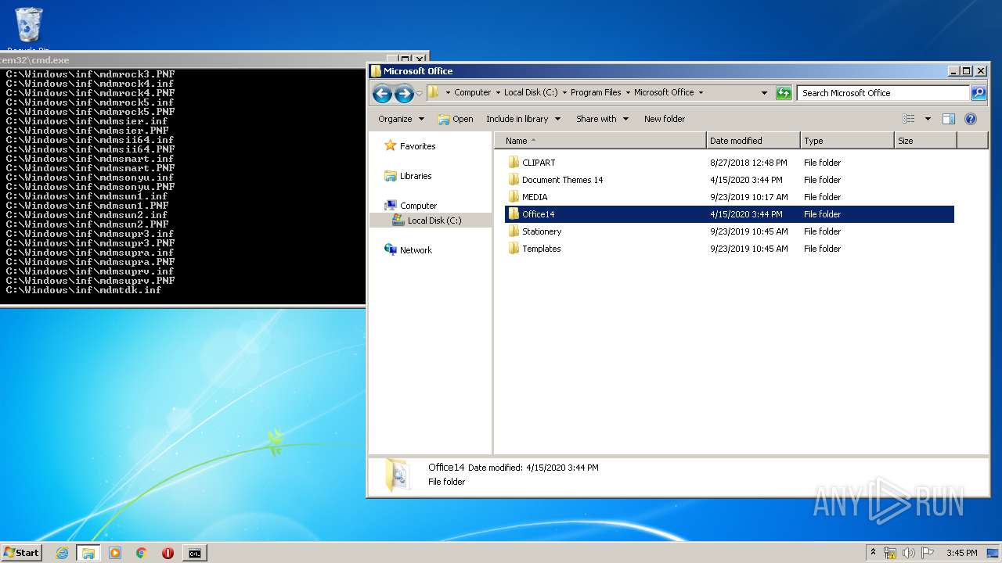
Task: Click the search magnifier icon
Action: click(x=979, y=92)
